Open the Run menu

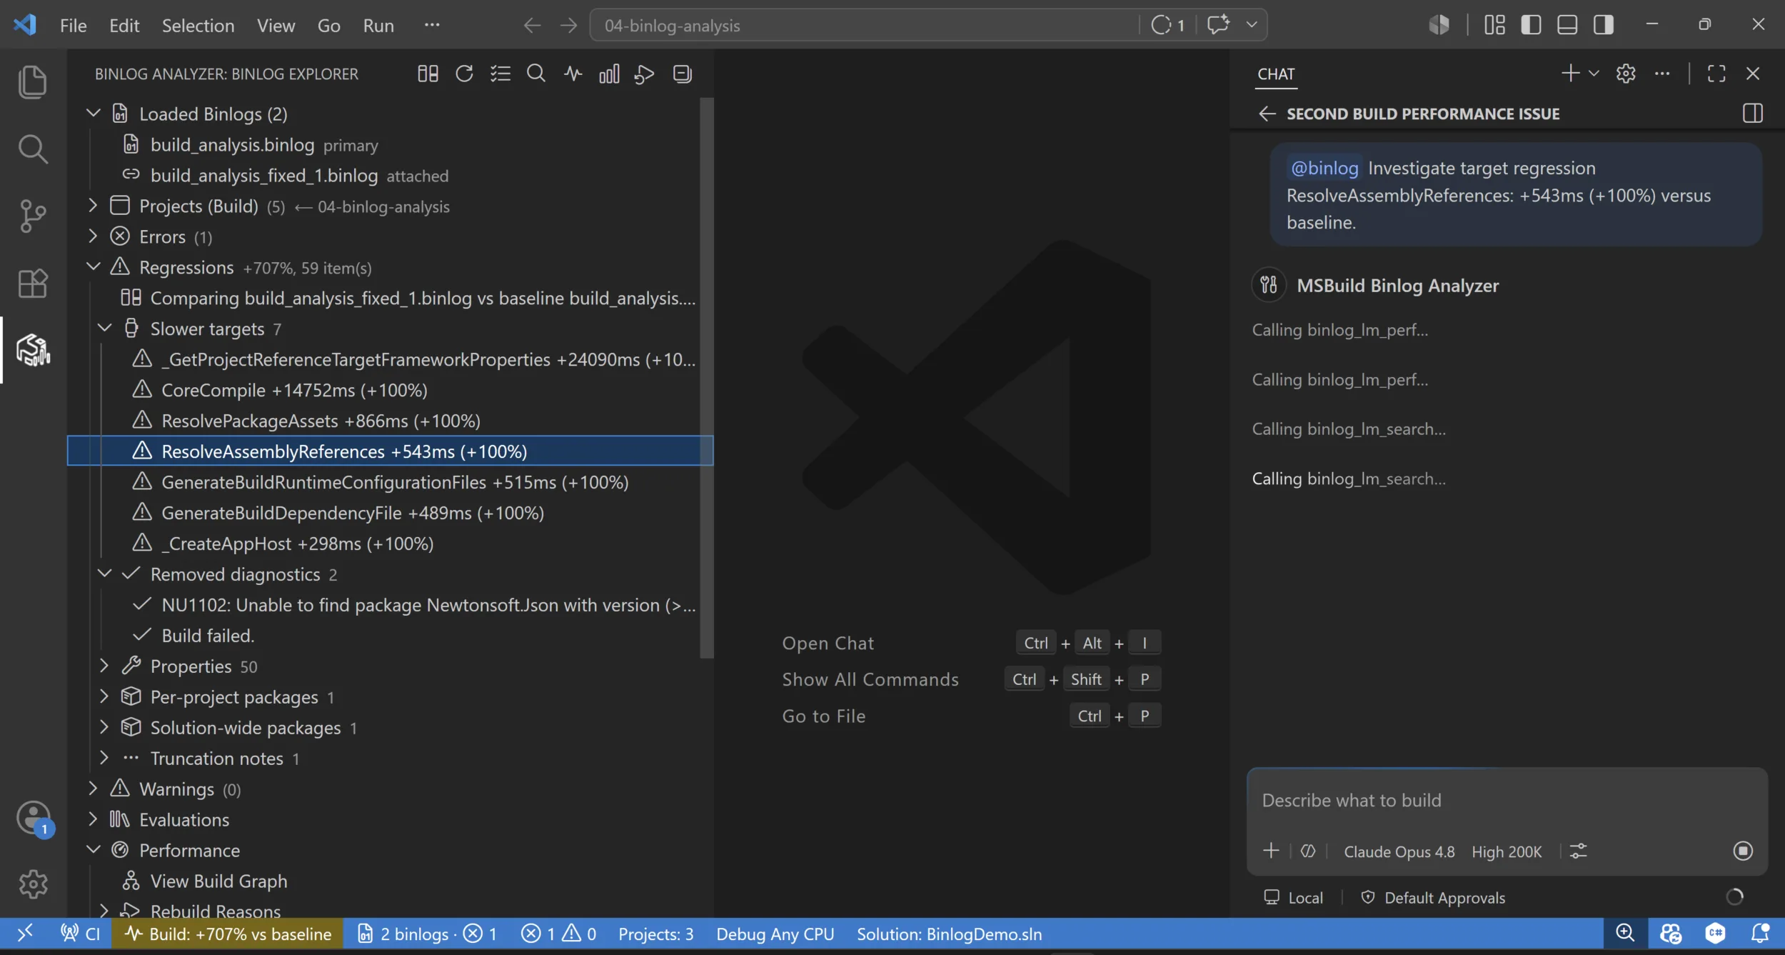(x=378, y=25)
